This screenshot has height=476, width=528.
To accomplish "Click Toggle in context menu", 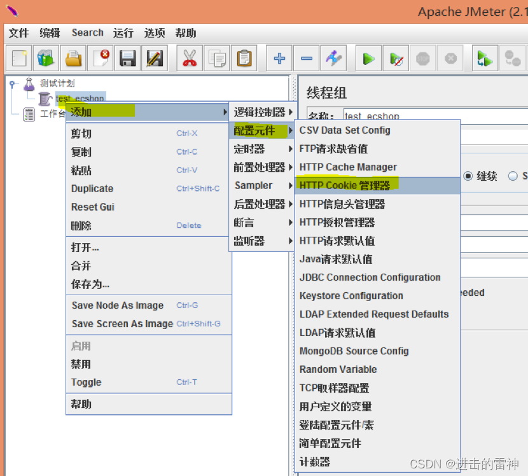I will click(x=149, y=382).
